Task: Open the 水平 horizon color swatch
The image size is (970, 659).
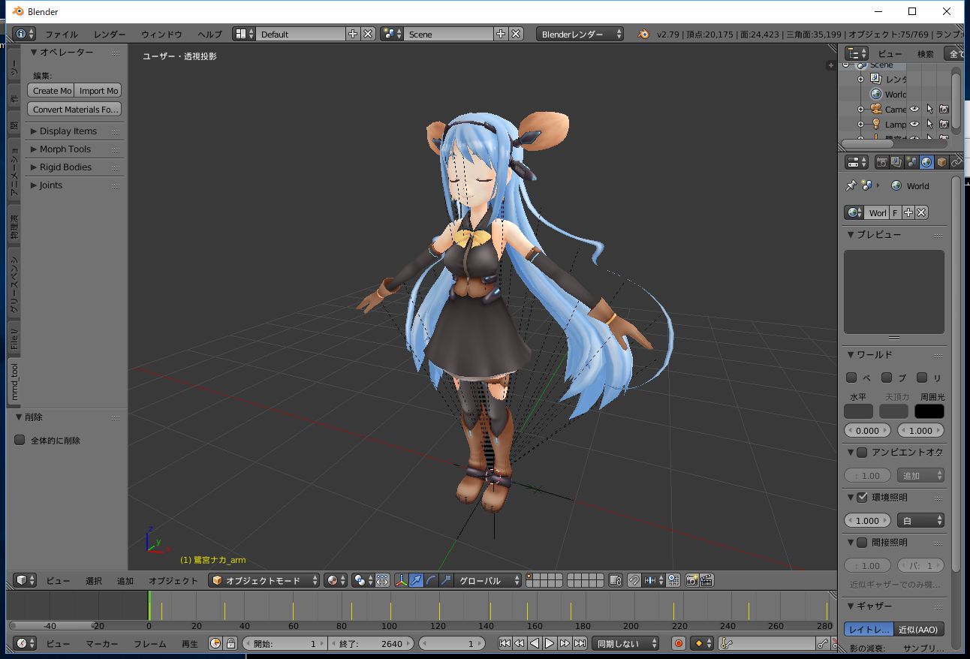Action: (859, 411)
